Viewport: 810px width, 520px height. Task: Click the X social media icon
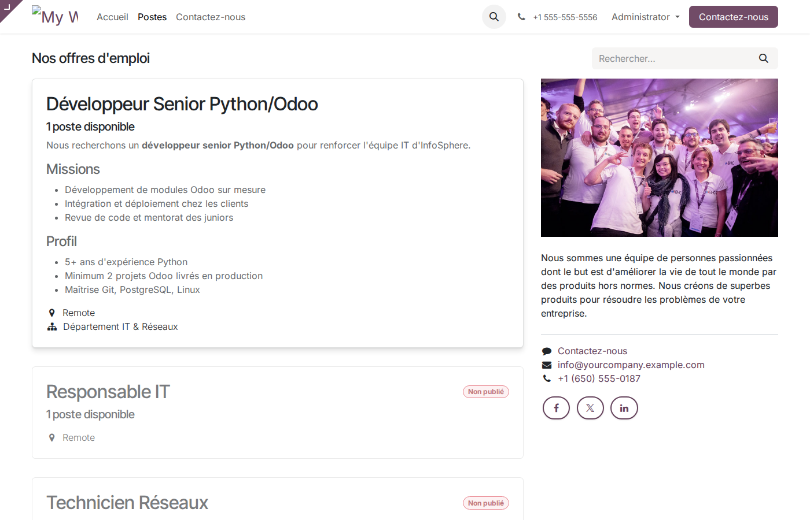[590, 408]
